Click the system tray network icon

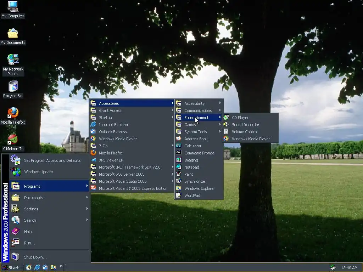point(333,268)
